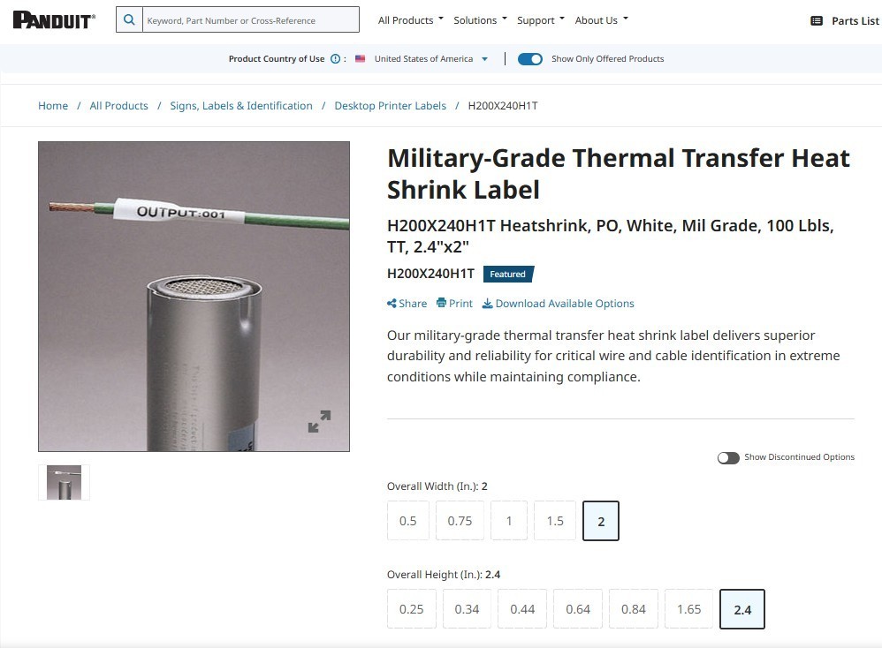Click Download Available Options link text
882x648 pixels.
(565, 304)
